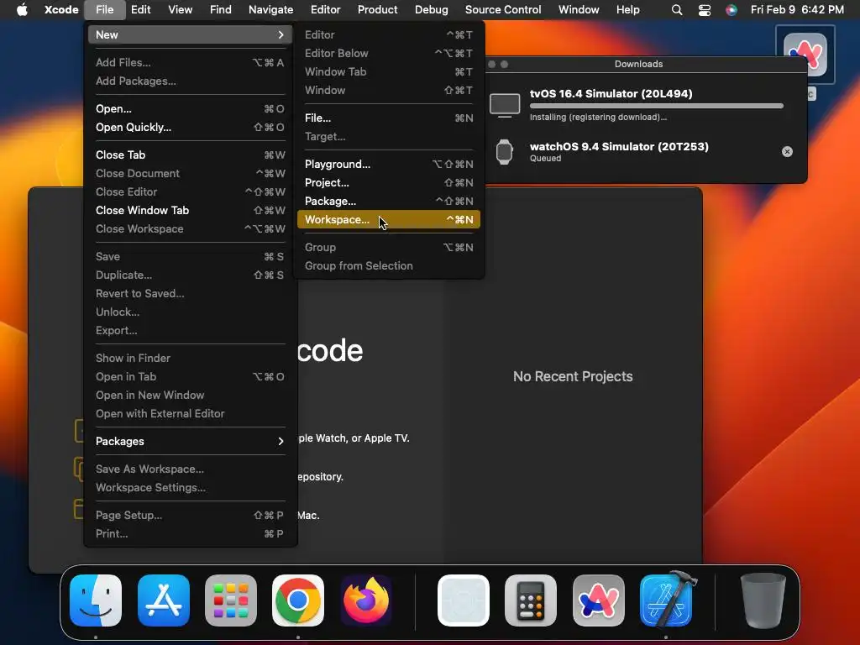Click tvOS 16.4 Simulator (20L494) title
860x645 pixels.
point(611,93)
